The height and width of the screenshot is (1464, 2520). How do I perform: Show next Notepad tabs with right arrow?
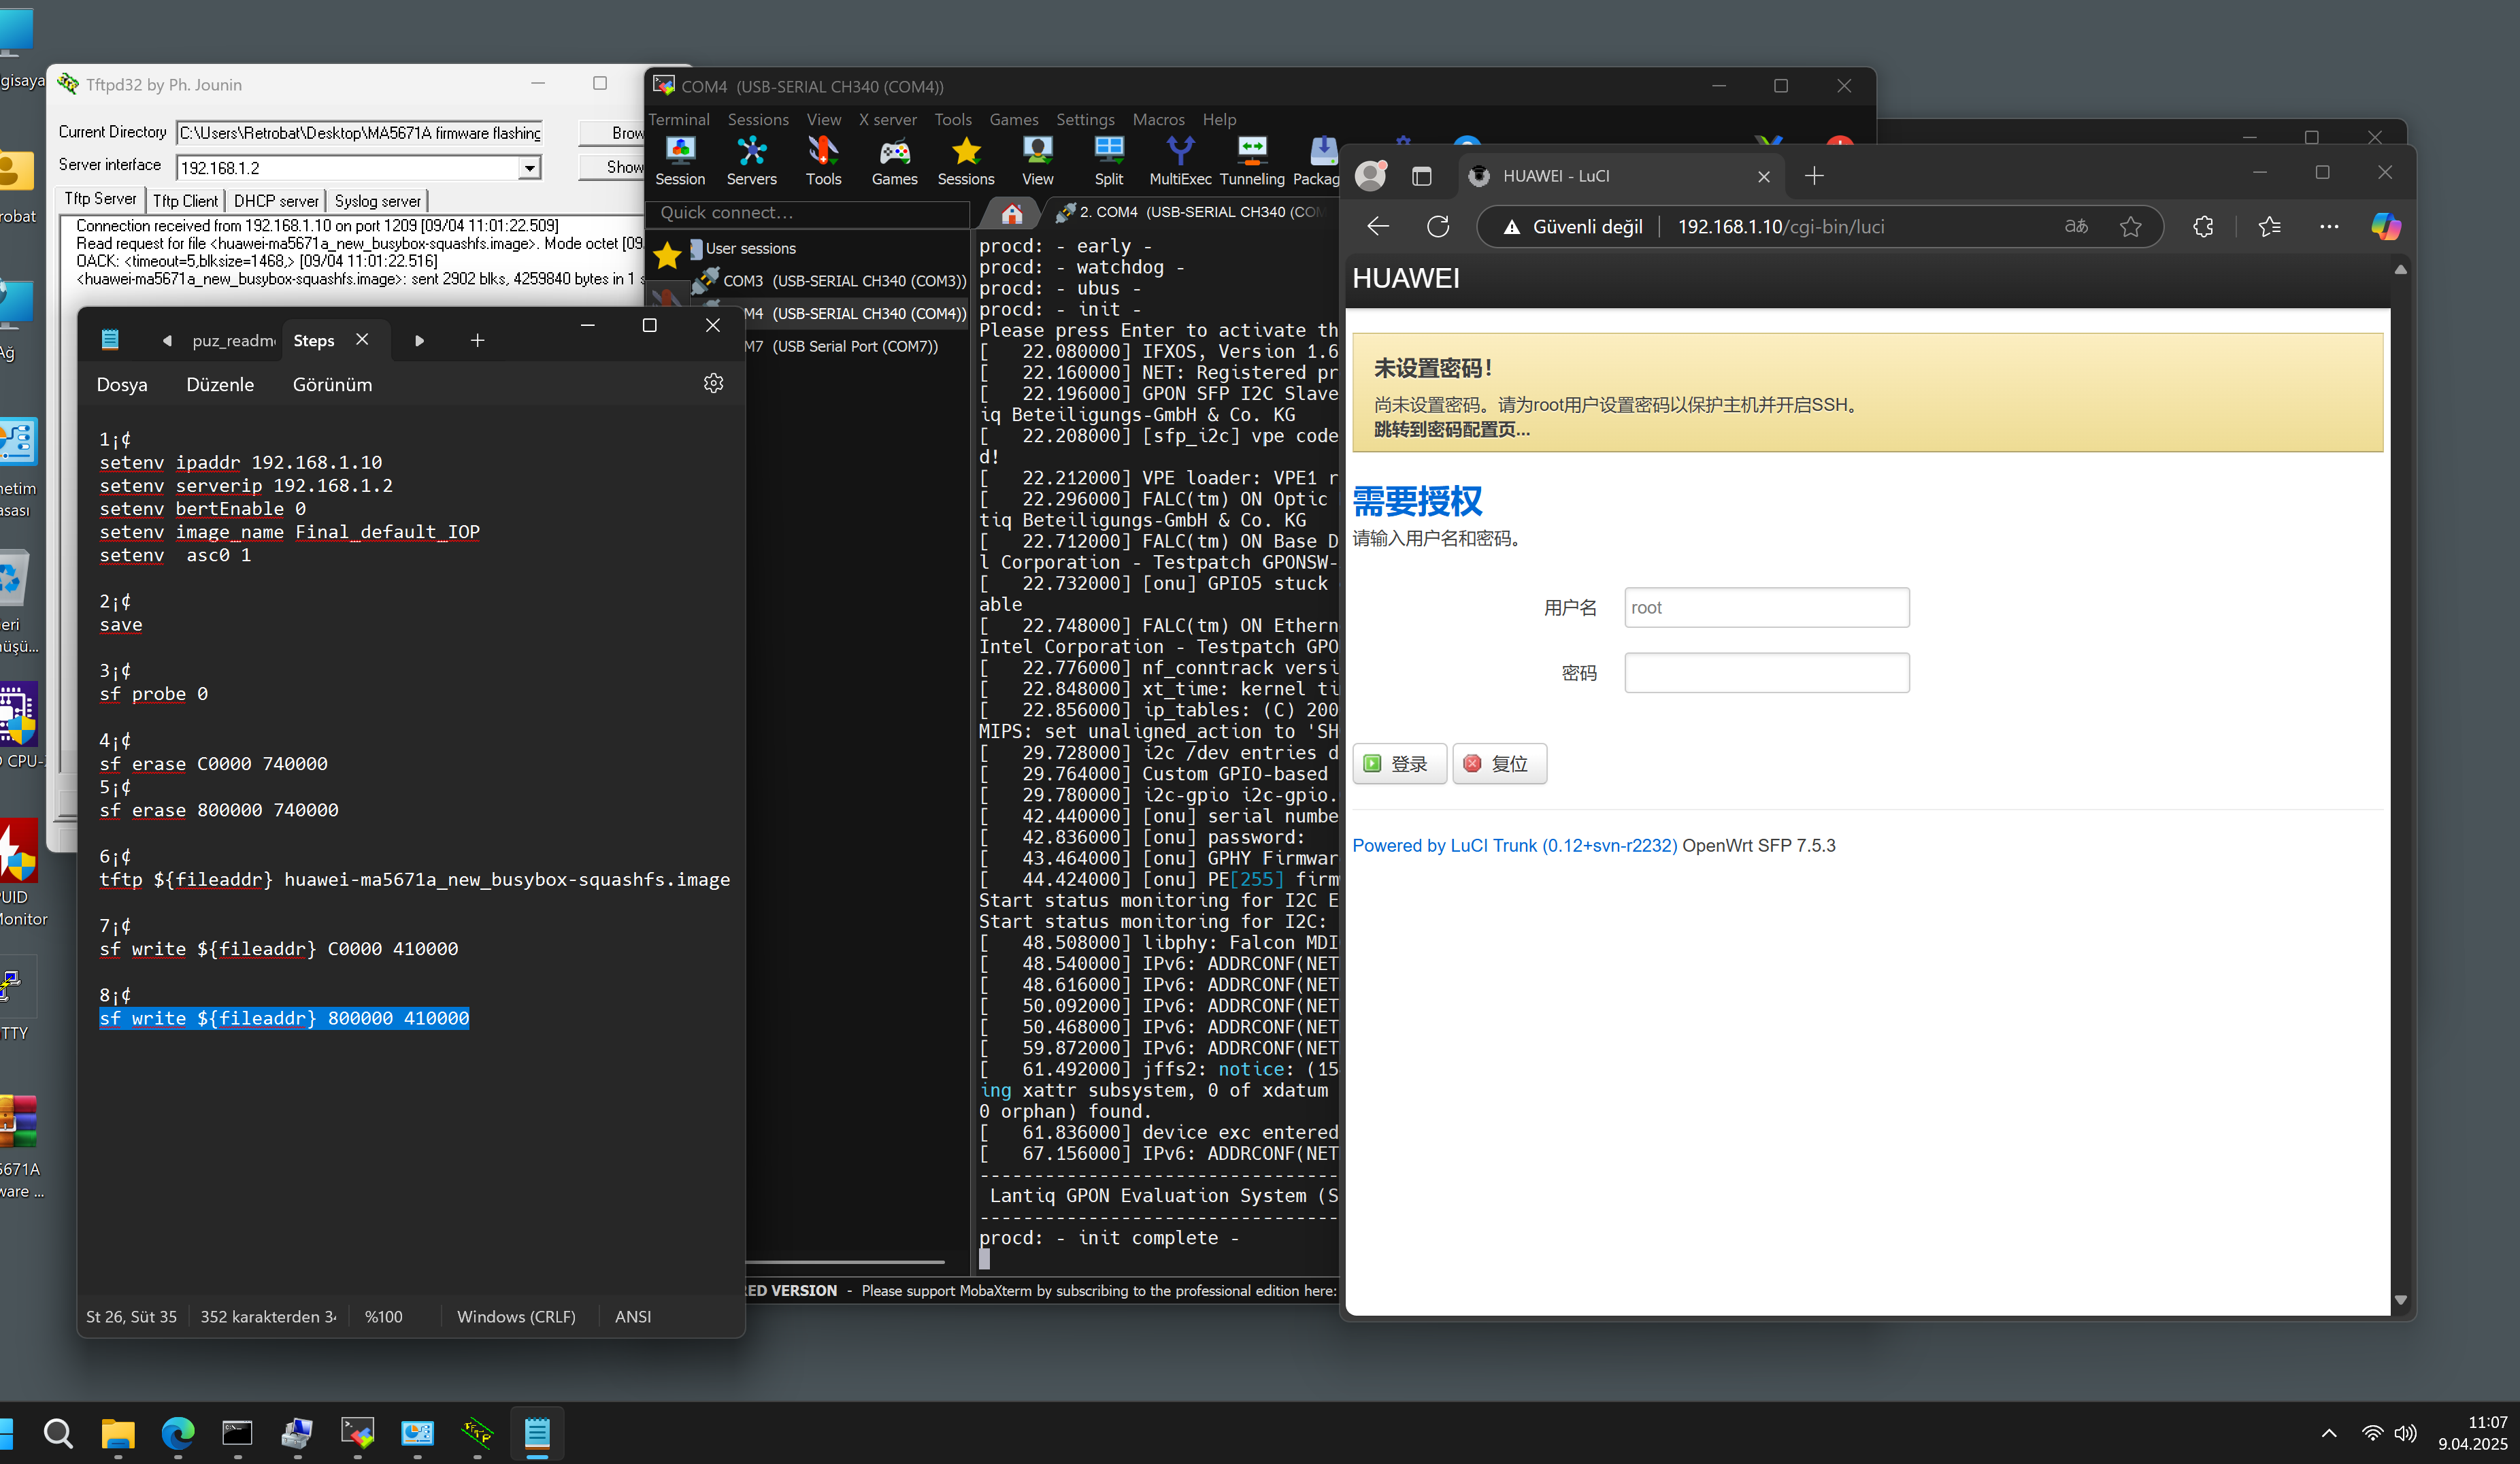[420, 340]
